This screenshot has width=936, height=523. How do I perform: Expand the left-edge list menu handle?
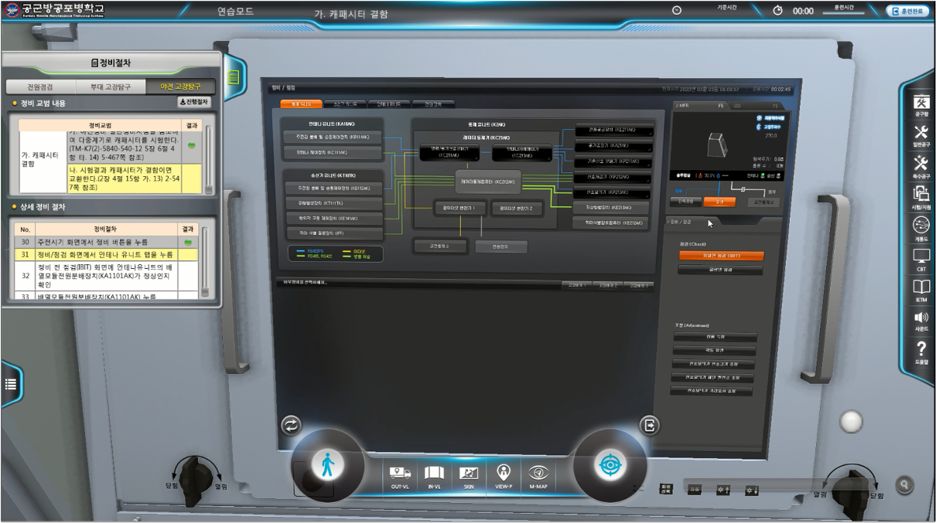(11, 384)
